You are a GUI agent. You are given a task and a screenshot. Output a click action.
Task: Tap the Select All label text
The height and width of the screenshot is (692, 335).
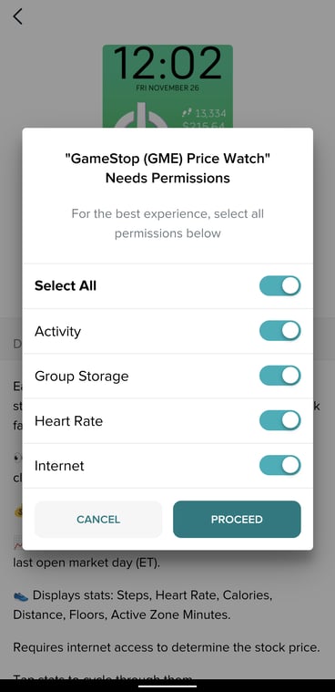(66, 286)
